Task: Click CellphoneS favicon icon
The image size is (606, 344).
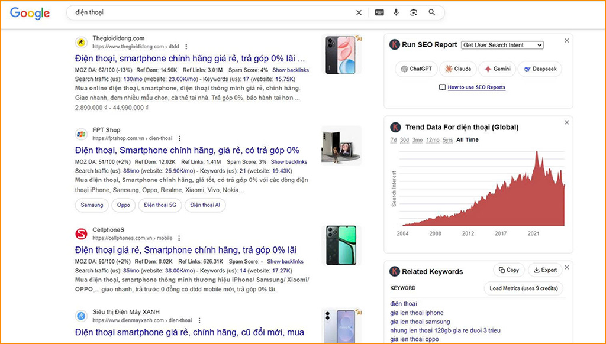Action: pyautogui.click(x=80, y=233)
